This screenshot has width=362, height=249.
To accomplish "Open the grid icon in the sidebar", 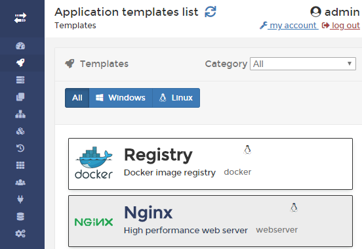I will pyautogui.click(x=20, y=165).
